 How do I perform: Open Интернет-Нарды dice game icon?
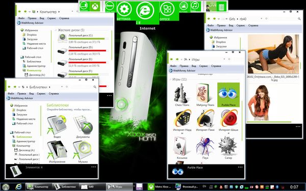pyautogui.click(x=182, y=121)
